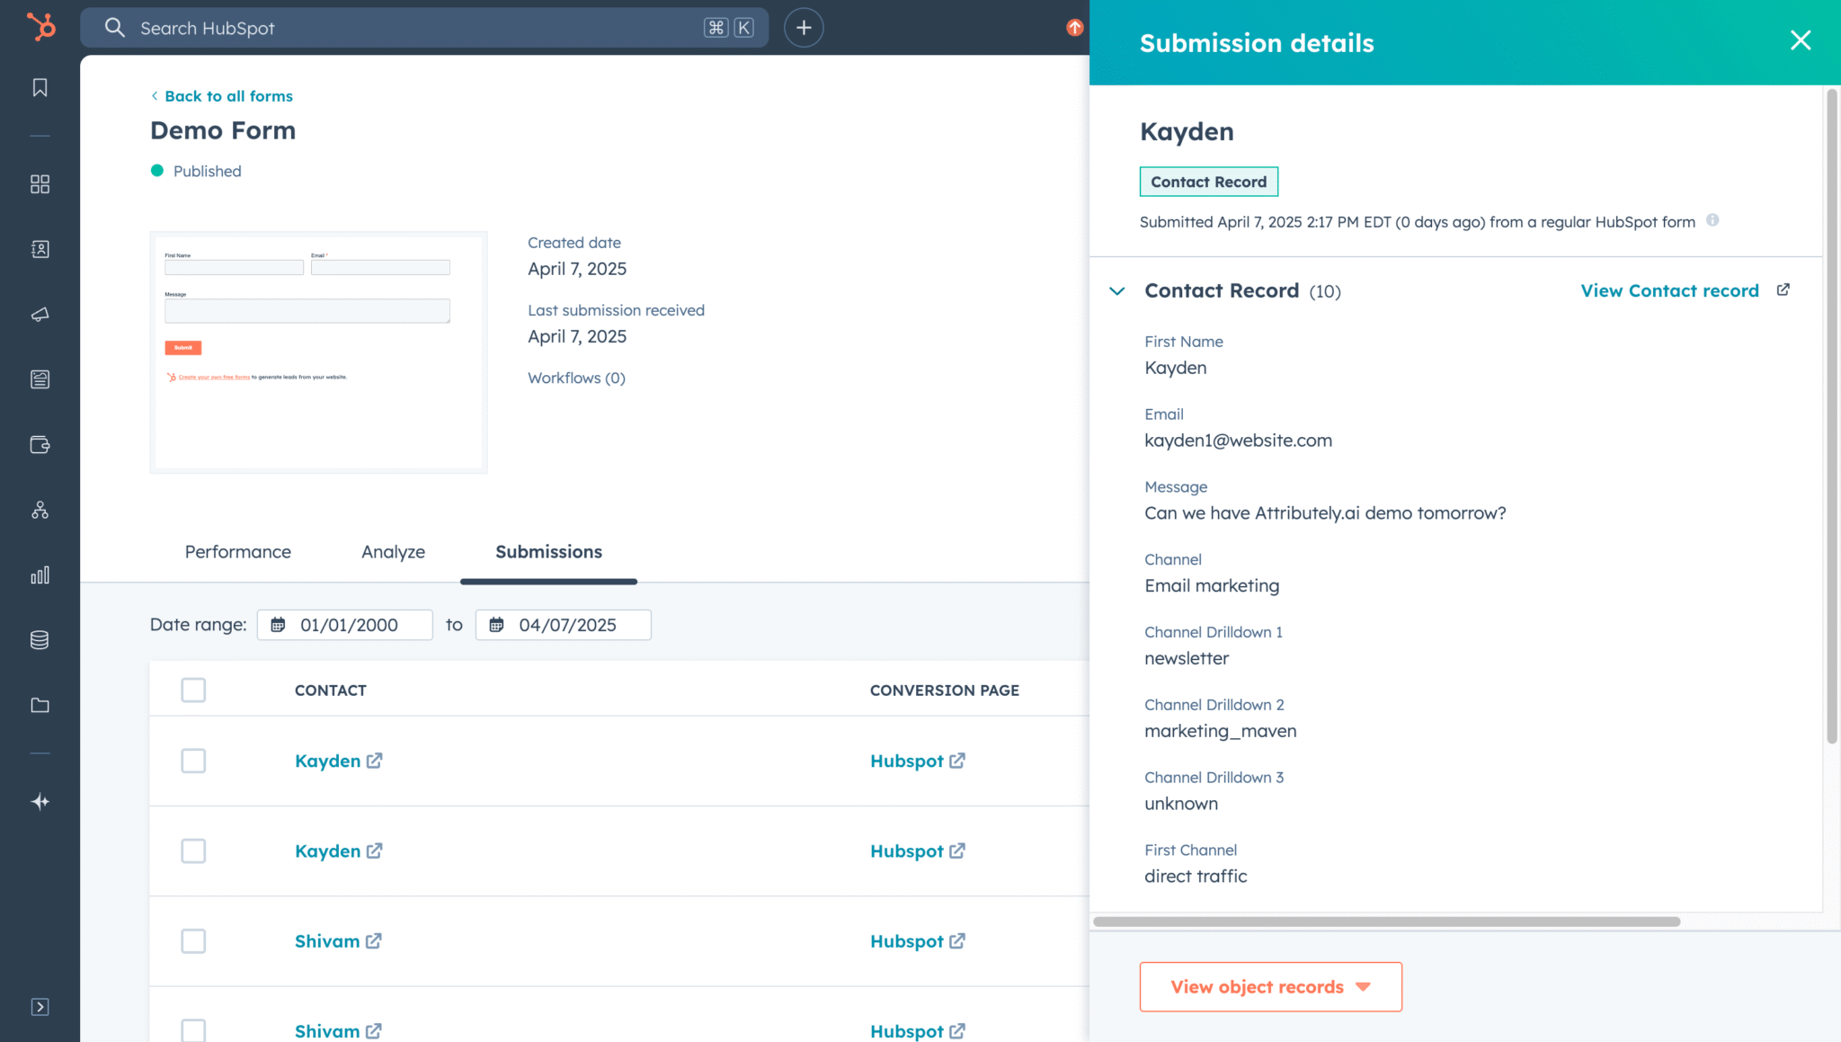Viewport: 1841px width, 1042px height.
Task: Open the HubSpot logo home icon
Action: (38, 27)
